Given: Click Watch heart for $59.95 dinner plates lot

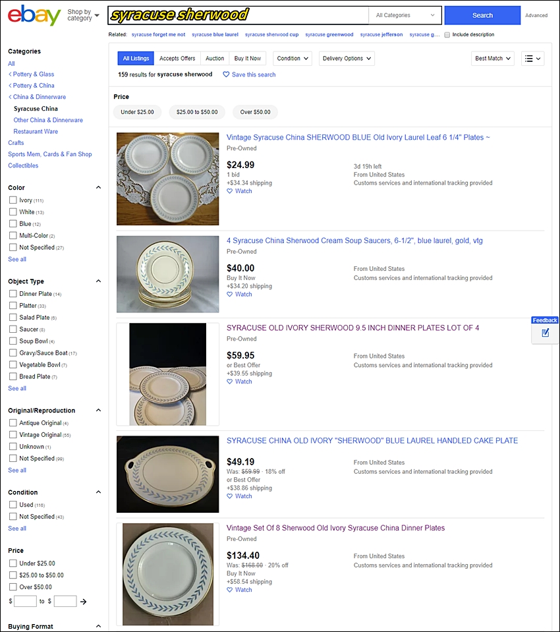Looking at the screenshot, I should 230,382.
